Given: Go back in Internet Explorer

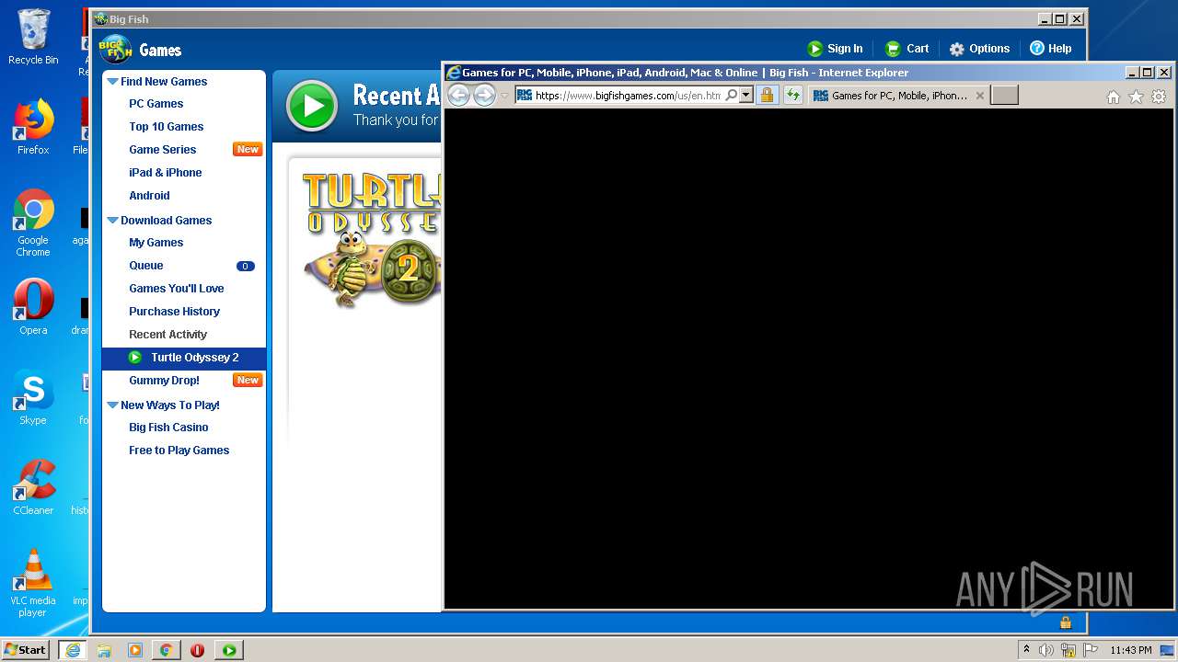Looking at the screenshot, I should coord(458,95).
